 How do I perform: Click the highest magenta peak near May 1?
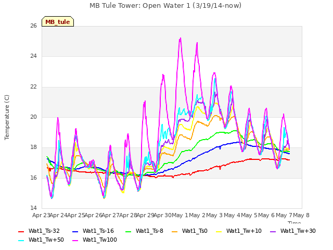pyautogui.click(x=181, y=39)
